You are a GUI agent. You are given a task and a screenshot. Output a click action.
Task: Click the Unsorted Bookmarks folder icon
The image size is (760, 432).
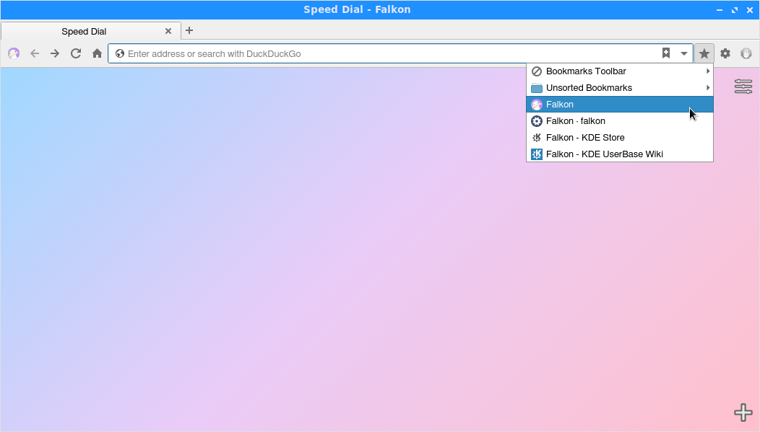pyautogui.click(x=537, y=88)
